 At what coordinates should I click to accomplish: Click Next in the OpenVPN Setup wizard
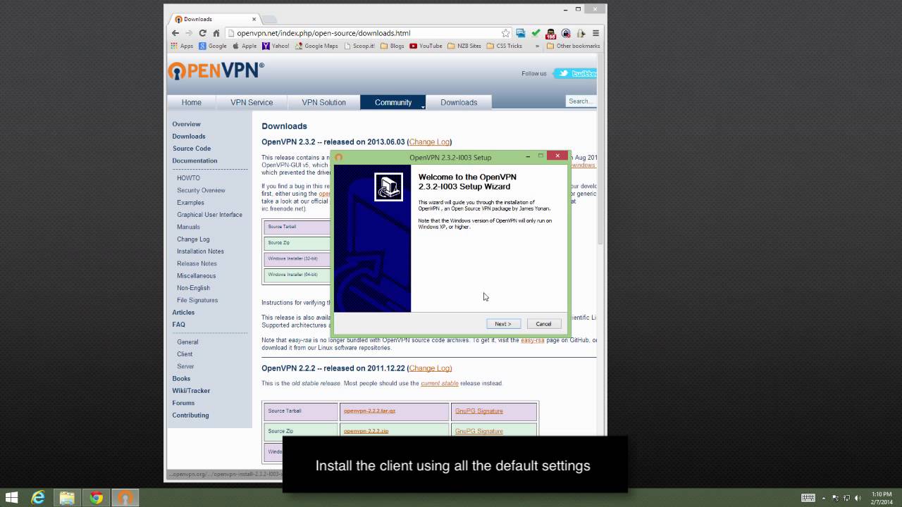pos(503,324)
